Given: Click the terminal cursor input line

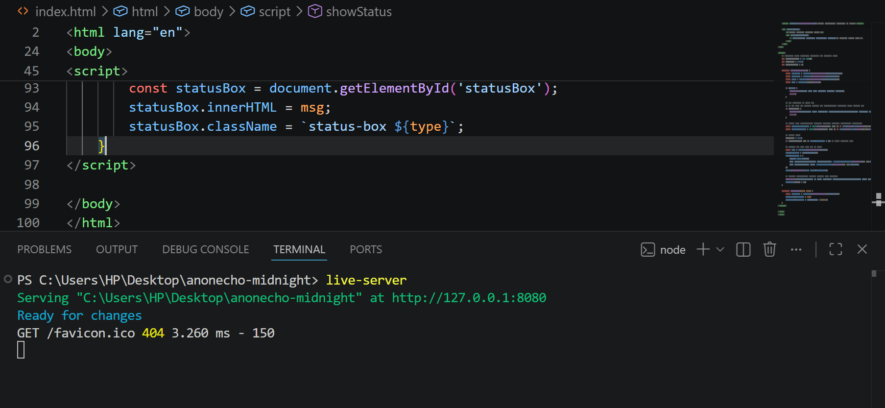Looking at the screenshot, I should [x=21, y=350].
